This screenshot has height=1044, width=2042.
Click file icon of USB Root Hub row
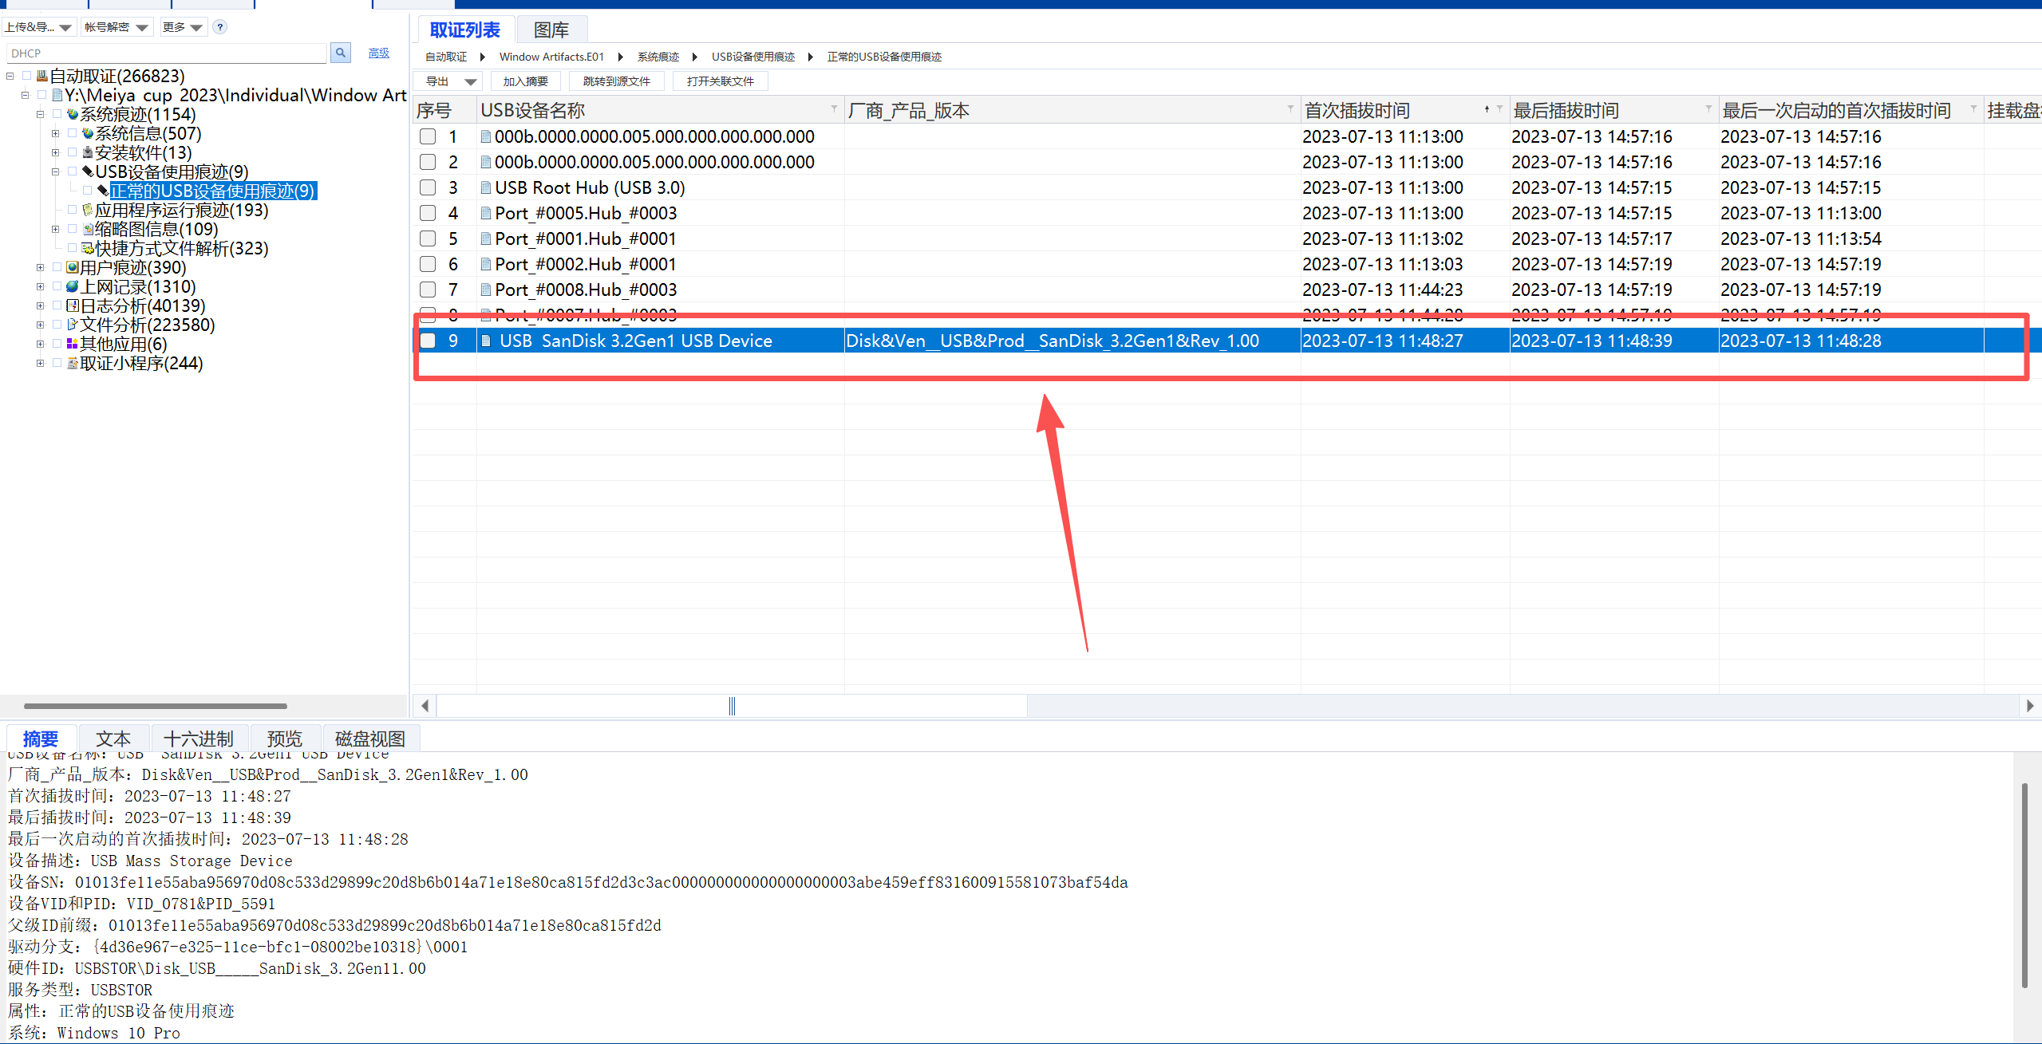[x=485, y=187]
